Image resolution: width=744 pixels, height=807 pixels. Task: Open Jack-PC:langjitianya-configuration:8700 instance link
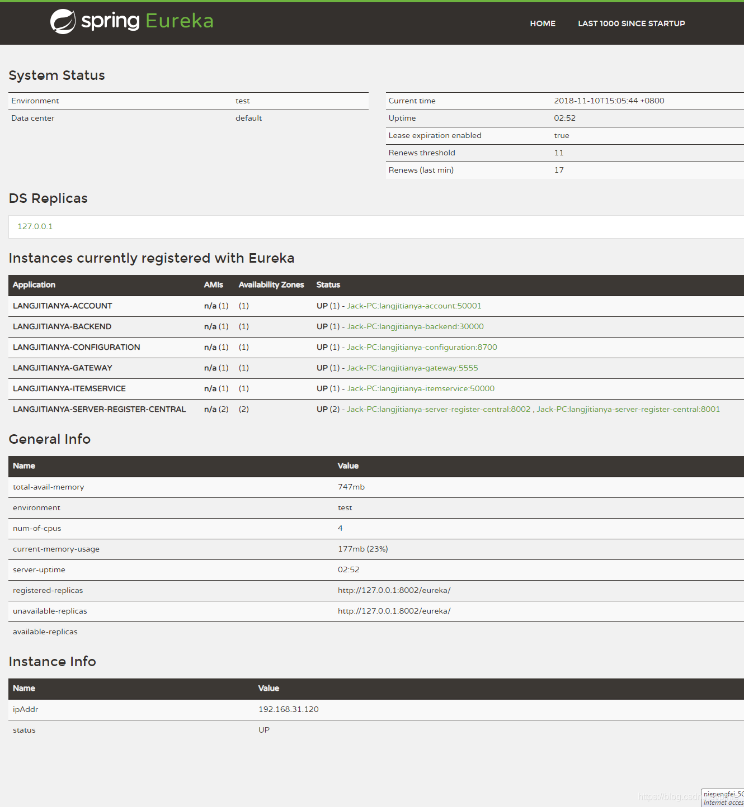pos(422,347)
